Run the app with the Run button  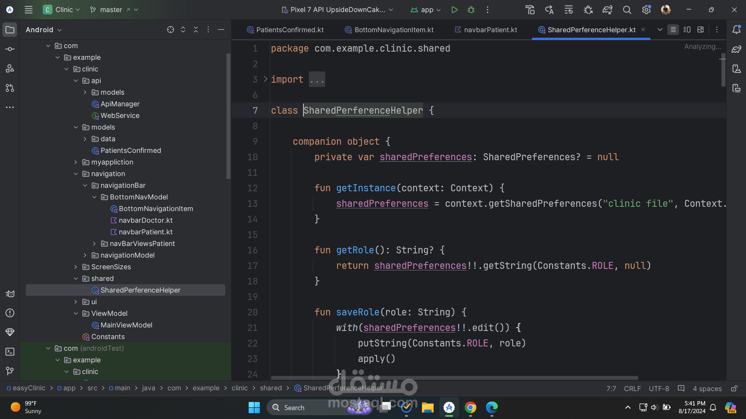[454, 10]
